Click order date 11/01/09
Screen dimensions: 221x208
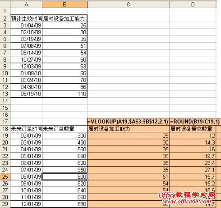click(x=26, y=197)
